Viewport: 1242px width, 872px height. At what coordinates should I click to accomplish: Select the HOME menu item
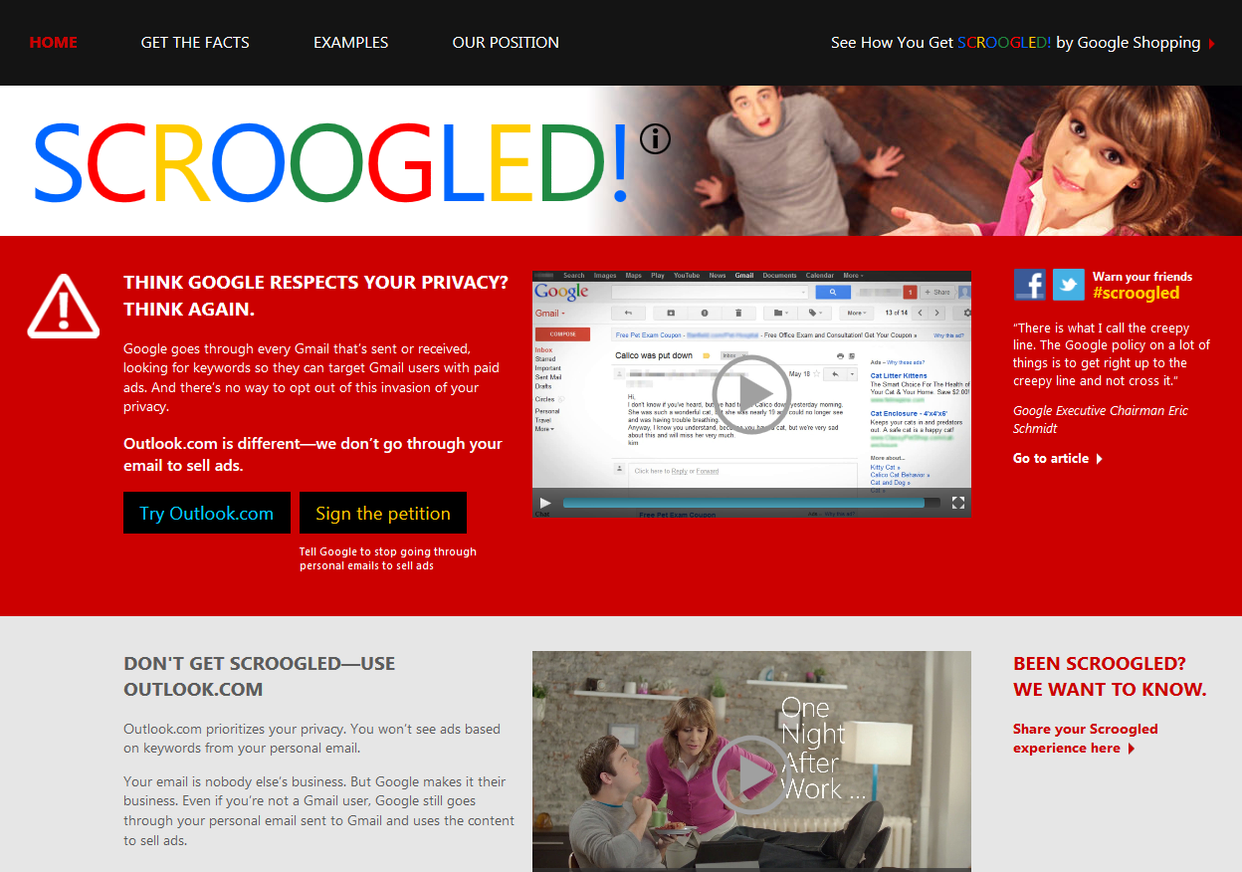tap(53, 42)
